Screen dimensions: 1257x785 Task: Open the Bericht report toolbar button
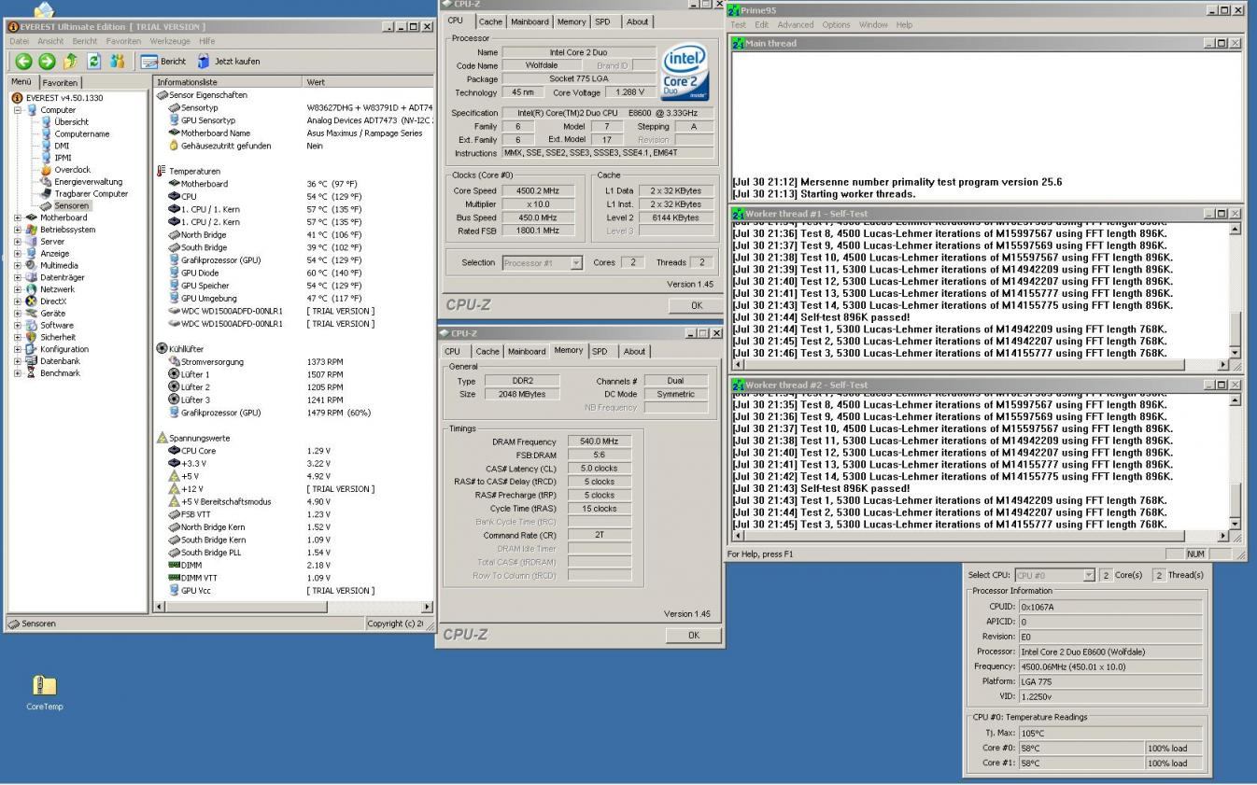(163, 61)
